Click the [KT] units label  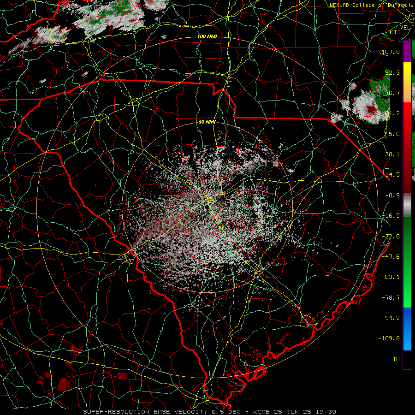point(394,32)
